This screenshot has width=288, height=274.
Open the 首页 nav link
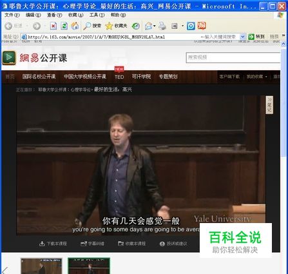[x=10, y=77]
